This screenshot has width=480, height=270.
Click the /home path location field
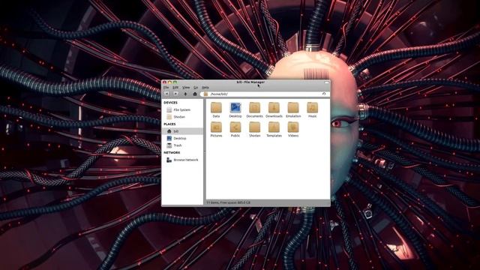click(265, 94)
